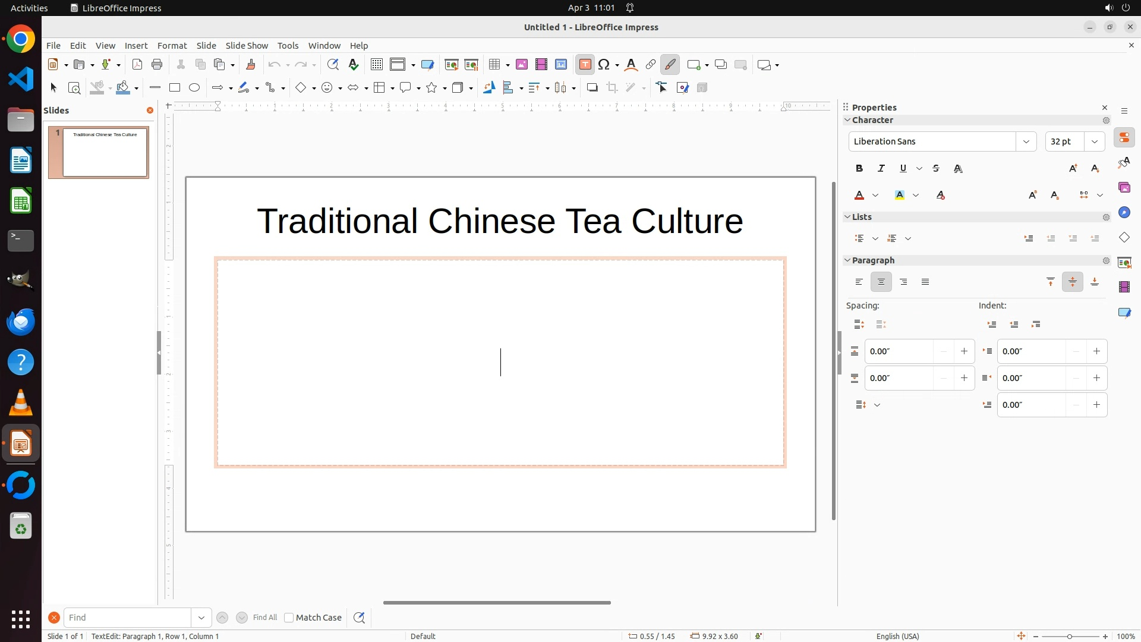Click the Insert Hyperlink icon
The image size is (1141, 642).
pyautogui.click(x=651, y=65)
